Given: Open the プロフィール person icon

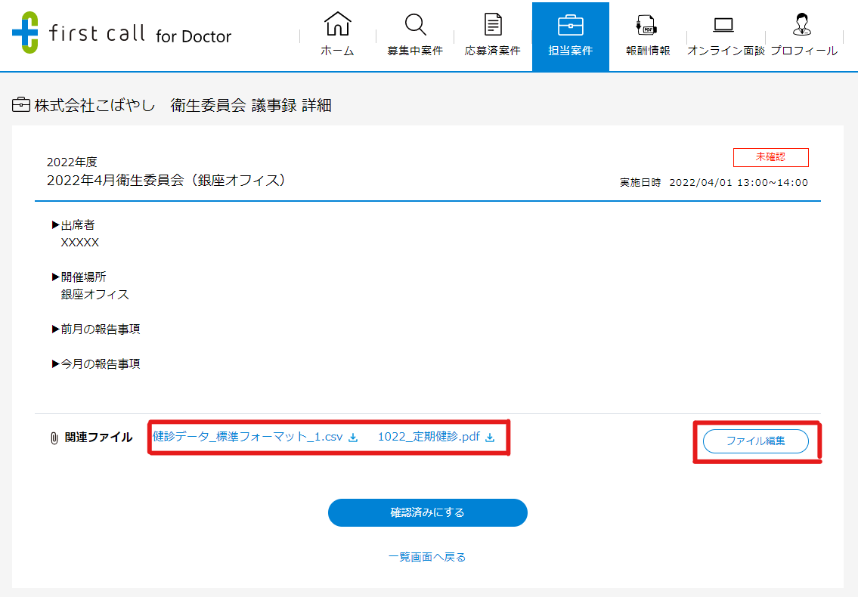Looking at the screenshot, I should (803, 24).
